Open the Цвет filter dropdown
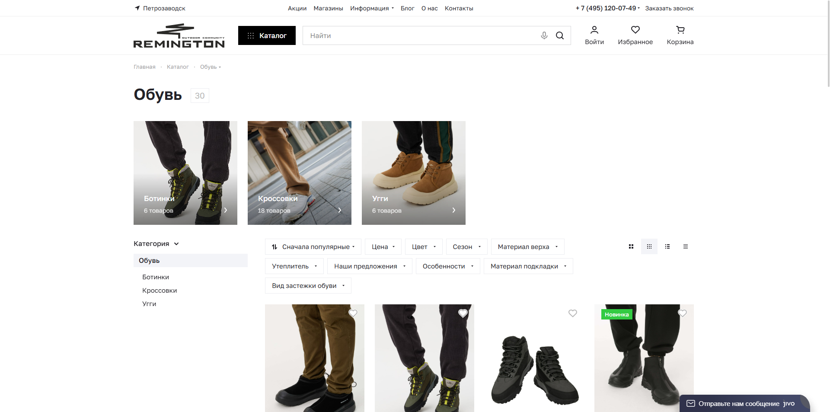The width and height of the screenshot is (830, 412). click(x=424, y=247)
